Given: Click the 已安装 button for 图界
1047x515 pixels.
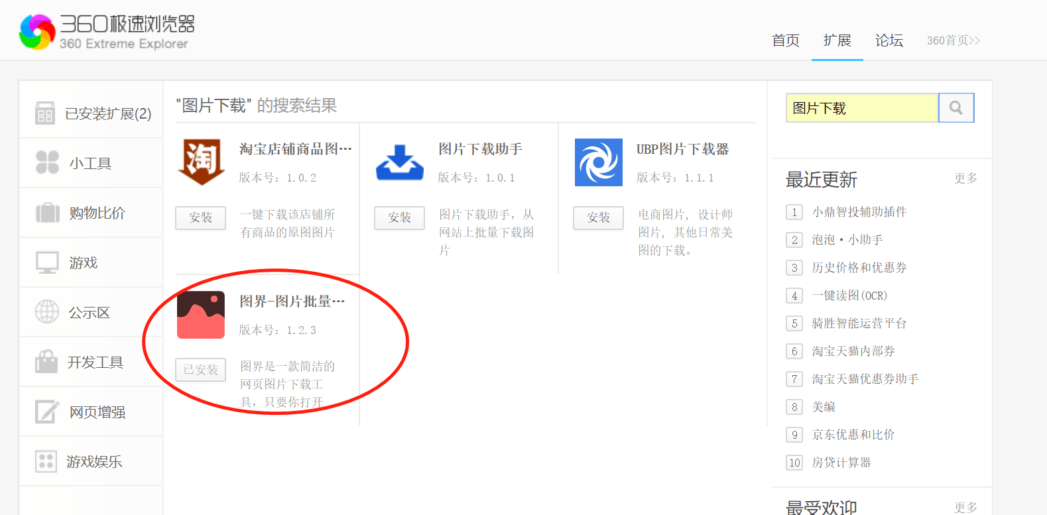Looking at the screenshot, I should pos(200,370).
